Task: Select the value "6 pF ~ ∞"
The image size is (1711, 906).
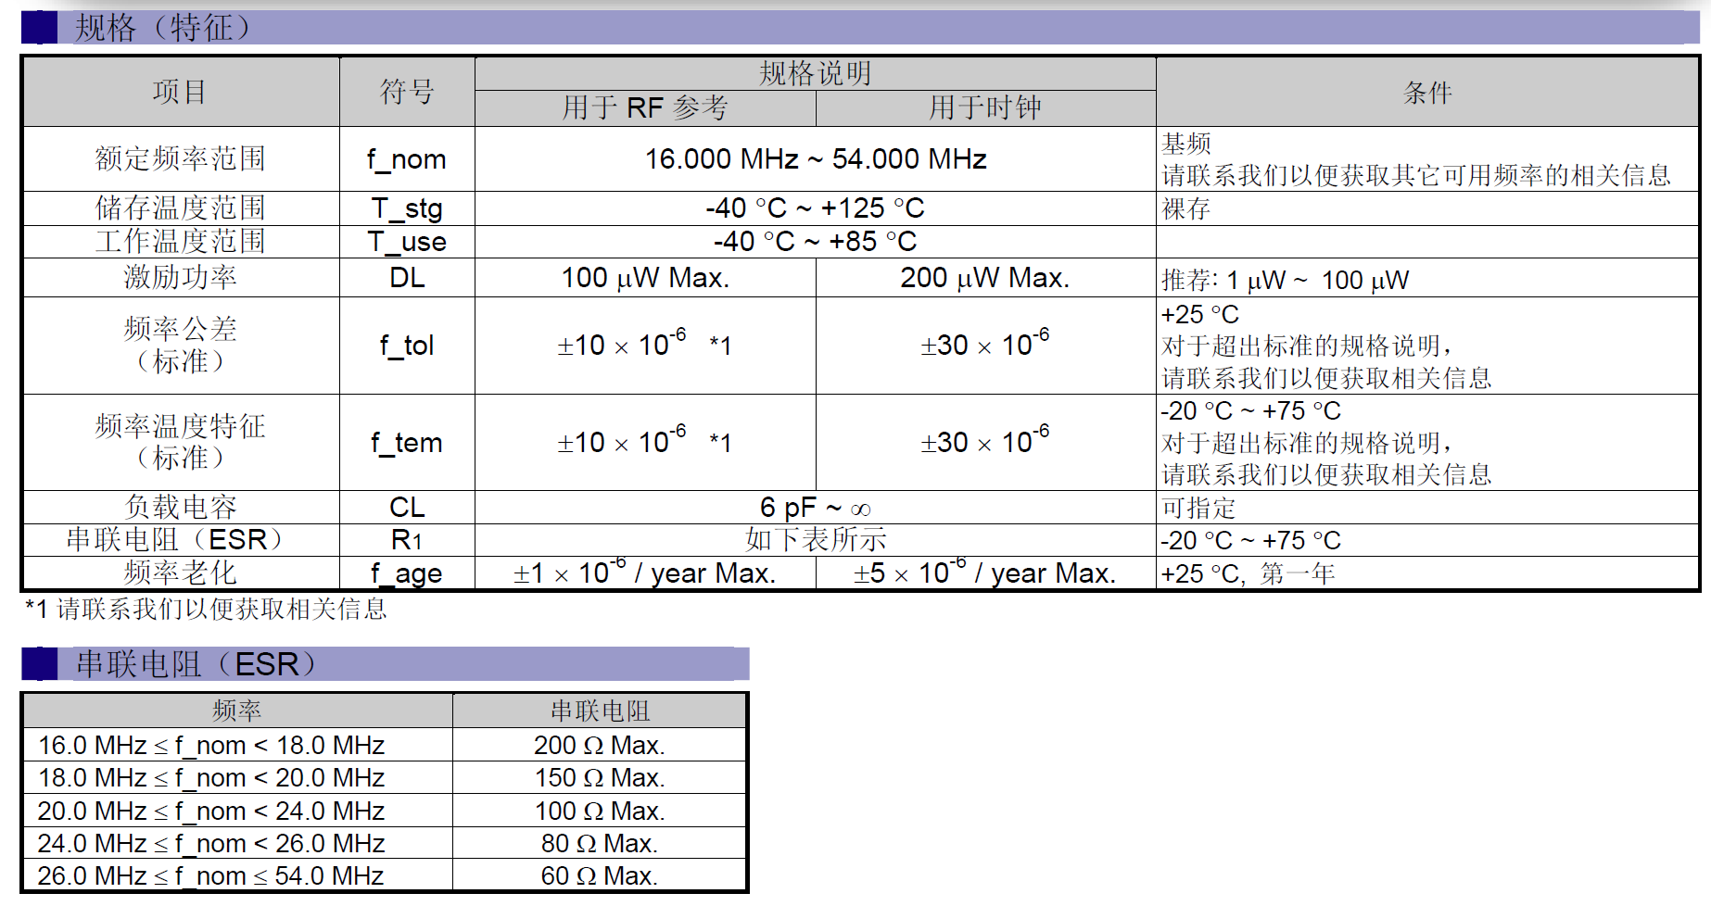Action: pos(816,508)
